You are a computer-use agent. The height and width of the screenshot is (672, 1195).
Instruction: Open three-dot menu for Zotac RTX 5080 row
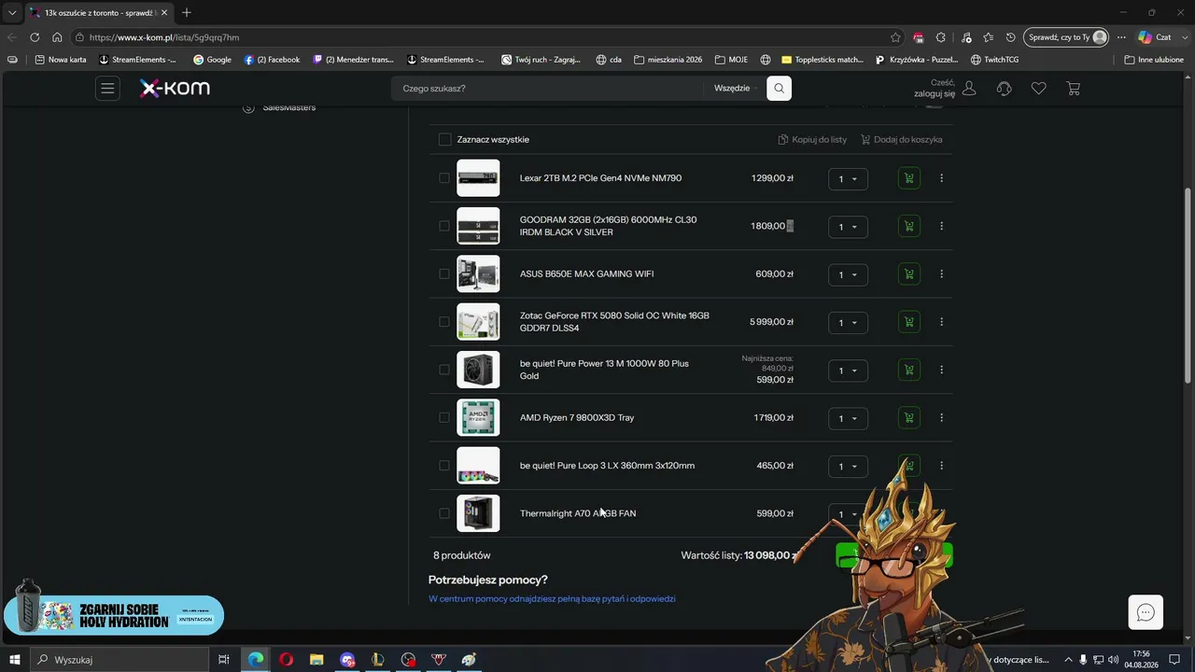(941, 322)
